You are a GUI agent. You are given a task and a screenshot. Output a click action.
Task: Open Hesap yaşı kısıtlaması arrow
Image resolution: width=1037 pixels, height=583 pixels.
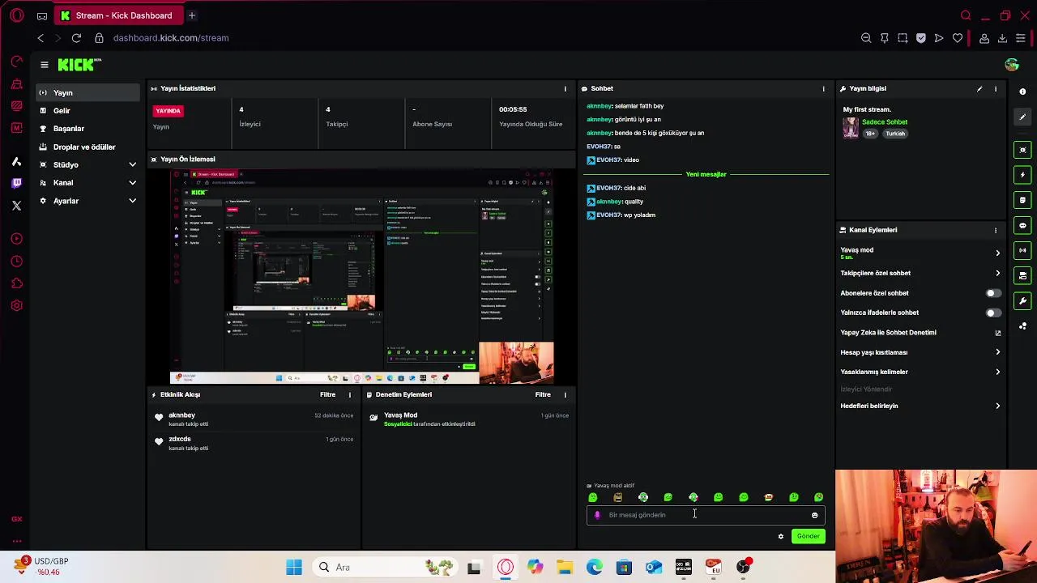(997, 352)
